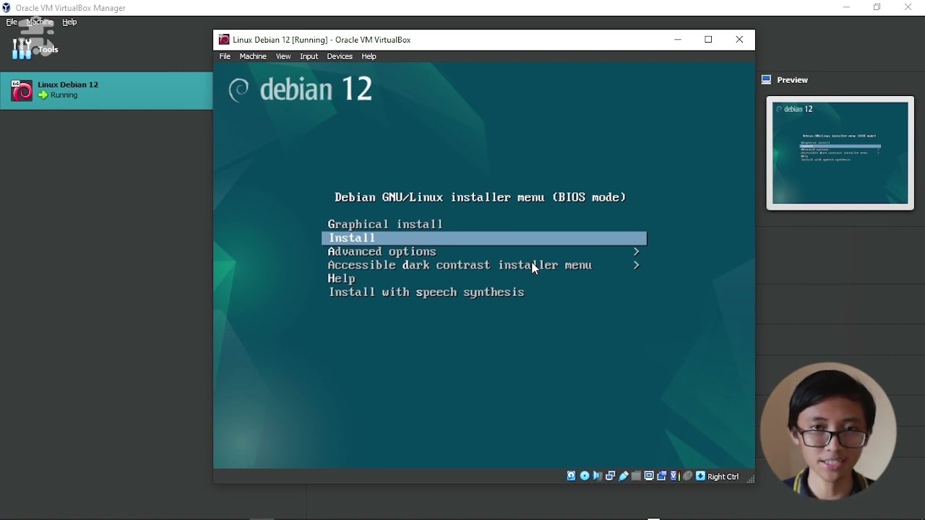The image size is (925, 520).
Task: Open File menu in VirtualBox Manager window
Action: [x=12, y=22]
